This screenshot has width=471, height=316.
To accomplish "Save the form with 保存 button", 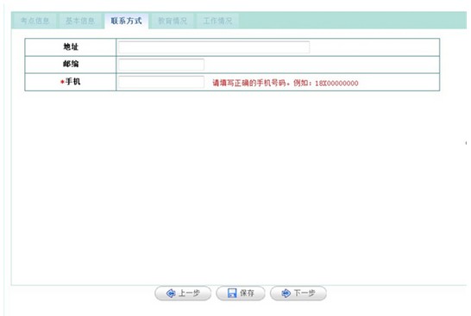I will [241, 294].
